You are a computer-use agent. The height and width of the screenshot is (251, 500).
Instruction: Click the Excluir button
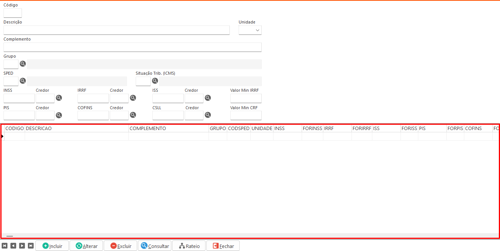click(x=120, y=246)
